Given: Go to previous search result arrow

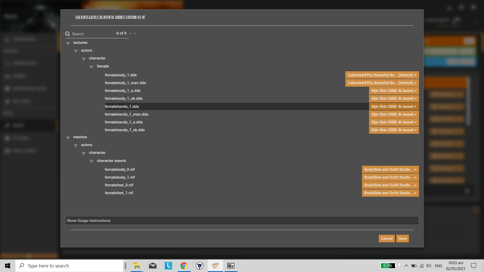Looking at the screenshot, I should [x=130, y=33].
